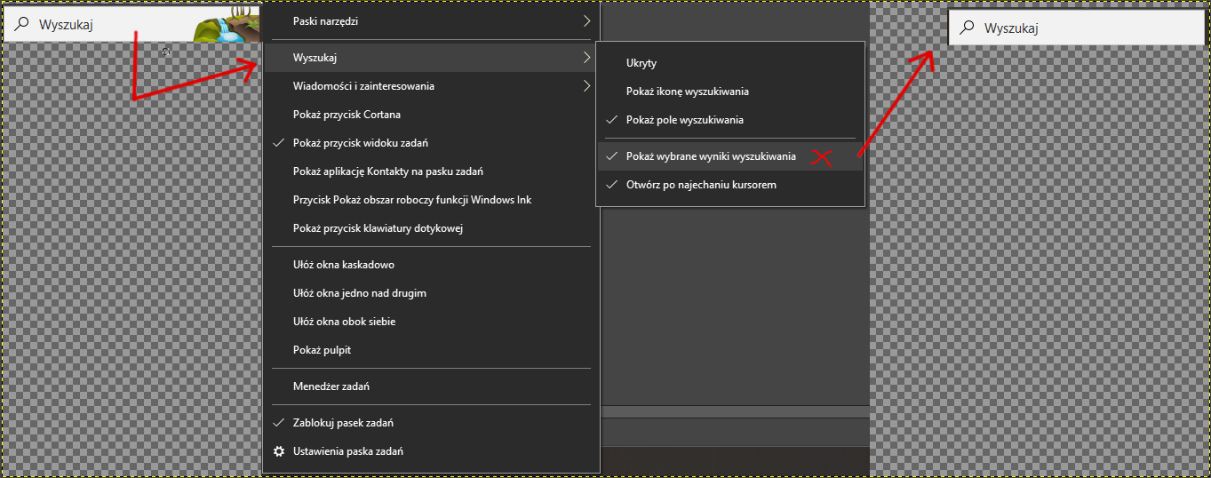Toggle Otwórz po najechaniu kursorem
The height and width of the screenshot is (478, 1211).
point(701,185)
